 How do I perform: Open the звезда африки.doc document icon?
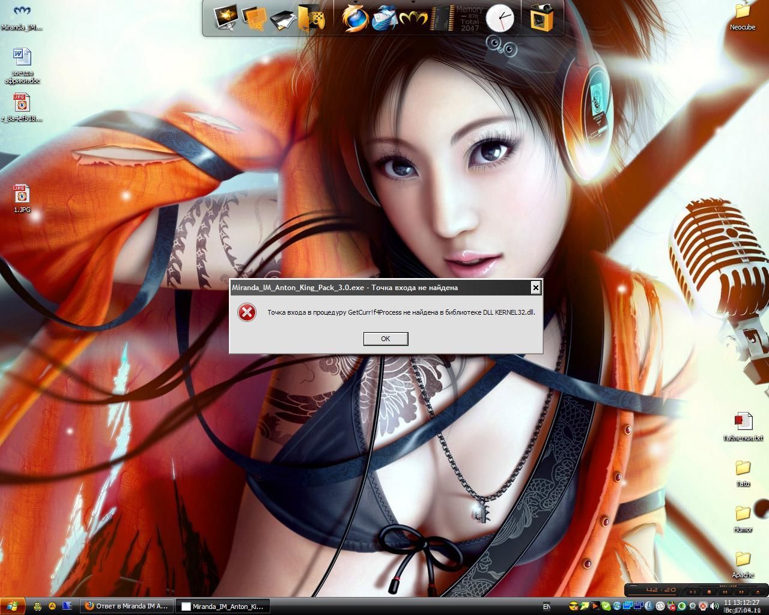(22, 65)
